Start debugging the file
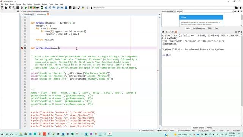This screenshot has height=137, width=243. click(x=46, y=8)
